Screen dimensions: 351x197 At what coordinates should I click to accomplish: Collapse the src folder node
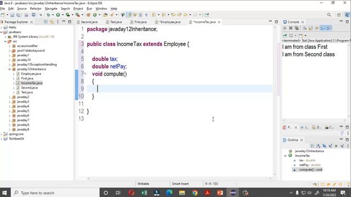click(5, 42)
